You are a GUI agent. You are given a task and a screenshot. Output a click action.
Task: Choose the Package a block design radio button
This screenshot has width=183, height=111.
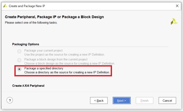tap(19, 60)
